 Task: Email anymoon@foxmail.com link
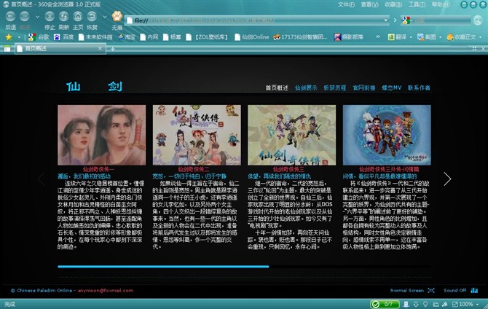[x=106, y=290]
